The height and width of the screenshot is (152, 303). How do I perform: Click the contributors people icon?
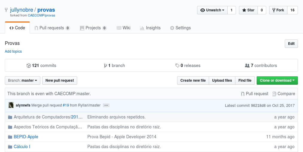[247, 66]
